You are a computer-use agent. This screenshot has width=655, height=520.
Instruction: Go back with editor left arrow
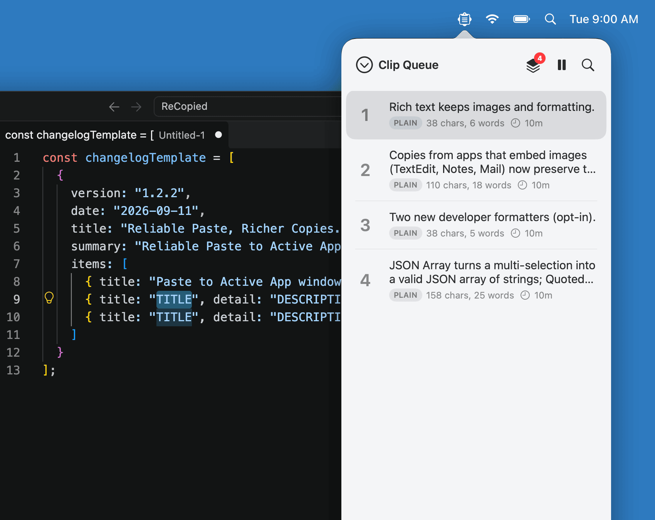[x=114, y=107]
